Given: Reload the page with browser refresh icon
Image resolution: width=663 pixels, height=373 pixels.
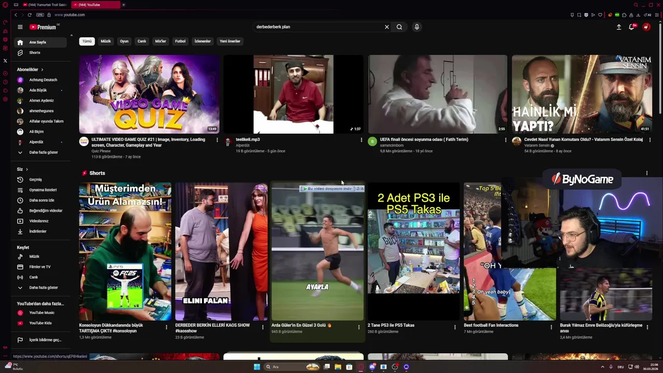Looking at the screenshot, I should pos(30,15).
